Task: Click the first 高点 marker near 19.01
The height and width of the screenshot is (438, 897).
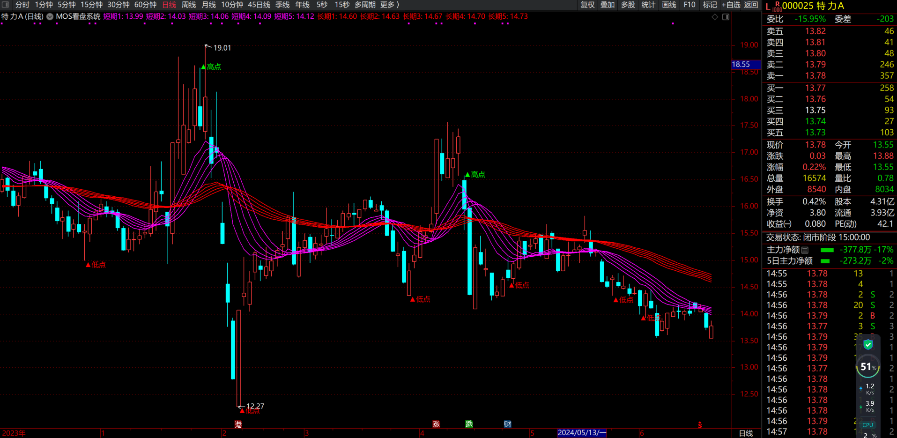Action: tap(211, 67)
